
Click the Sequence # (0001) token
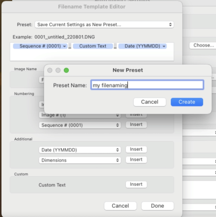click(40, 46)
